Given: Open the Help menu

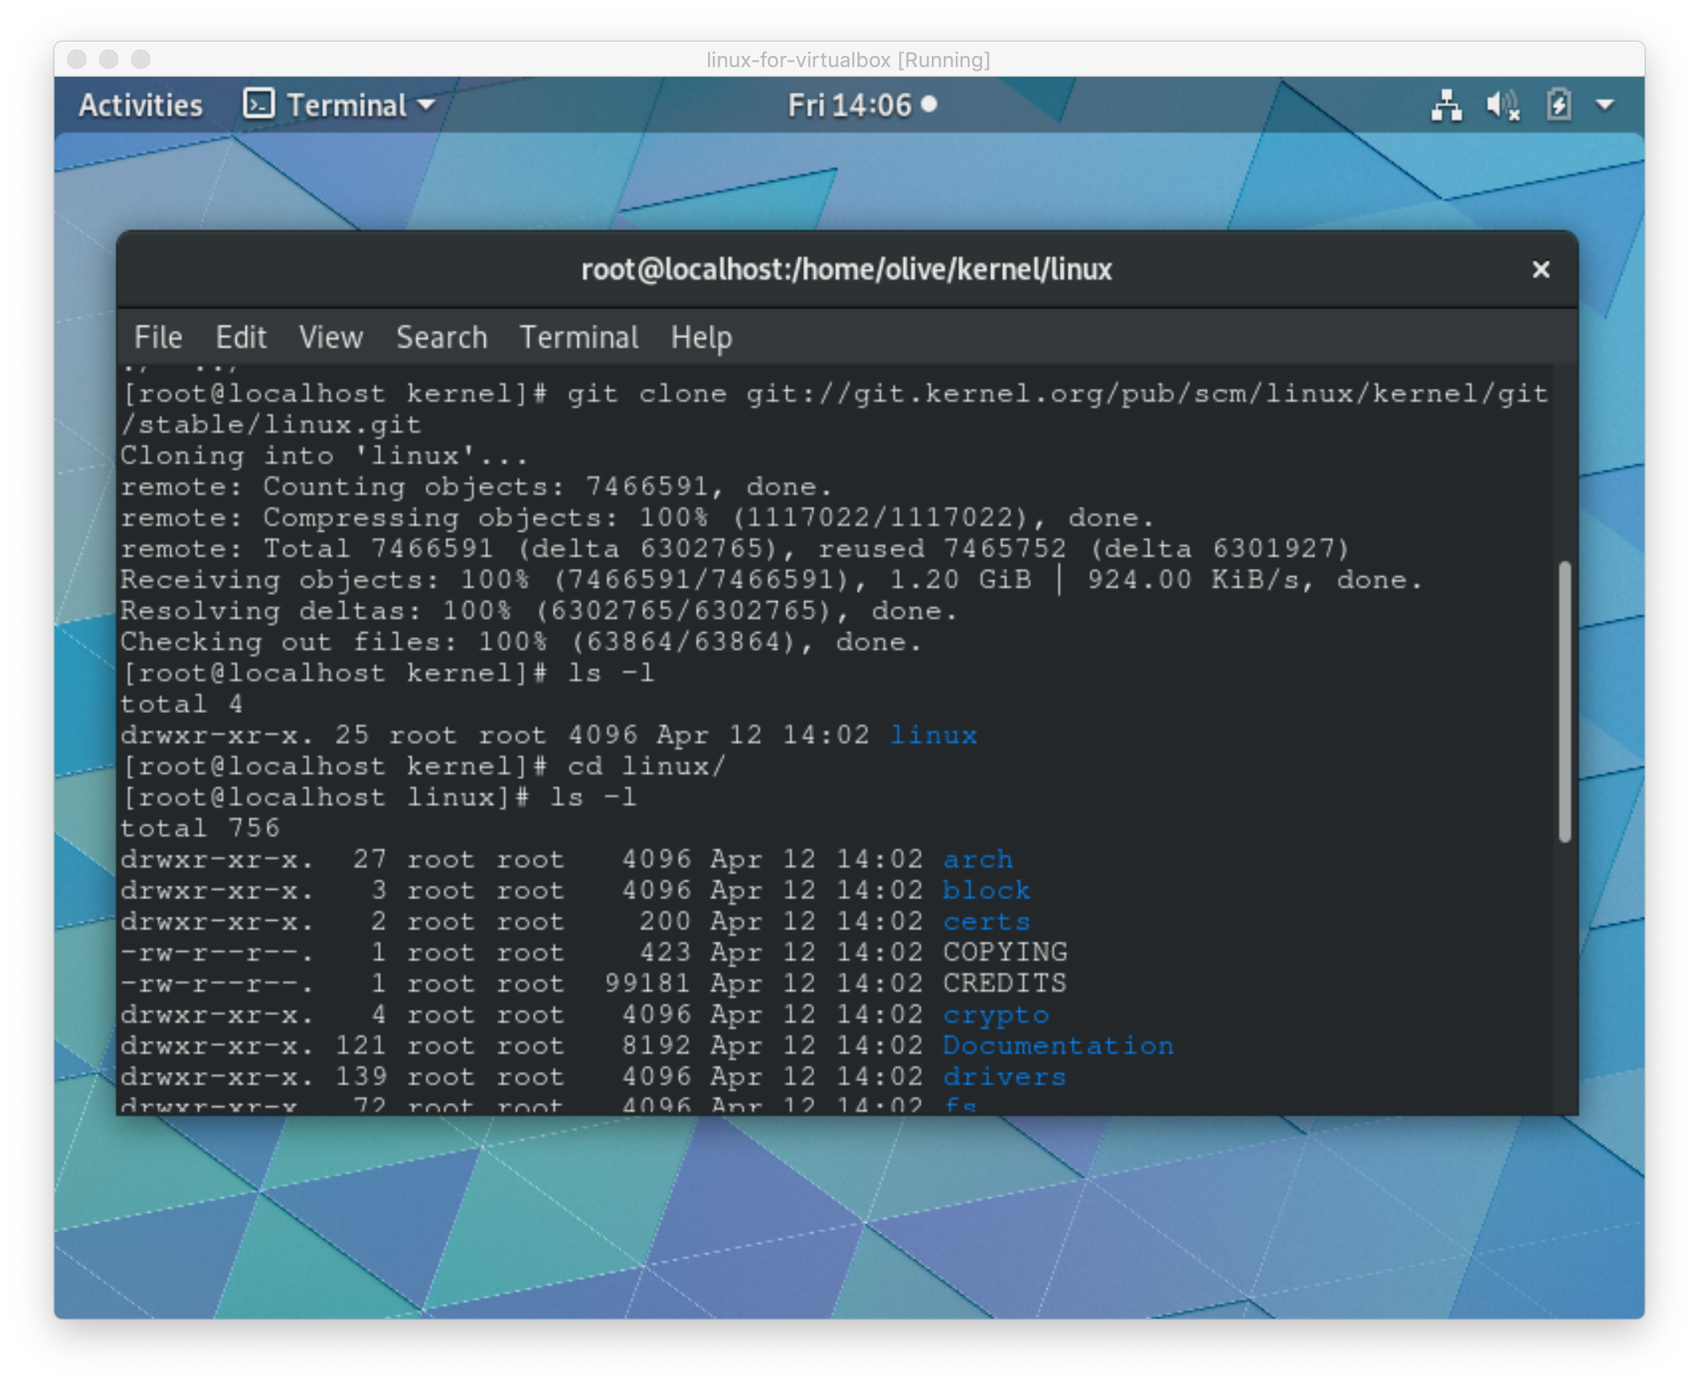Looking at the screenshot, I should [701, 337].
